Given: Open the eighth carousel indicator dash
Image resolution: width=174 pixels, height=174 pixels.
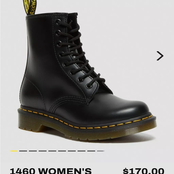Looking at the screenshot, I should (82, 151).
